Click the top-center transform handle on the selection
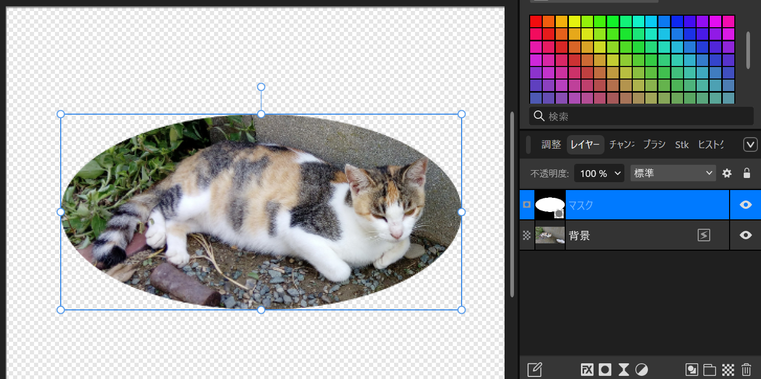The height and width of the screenshot is (379, 761). [261, 114]
